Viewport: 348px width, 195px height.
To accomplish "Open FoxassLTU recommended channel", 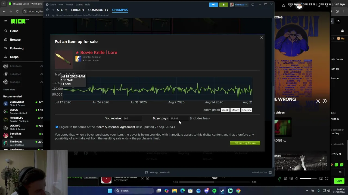I will pyautogui.click(x=23, y=119).
